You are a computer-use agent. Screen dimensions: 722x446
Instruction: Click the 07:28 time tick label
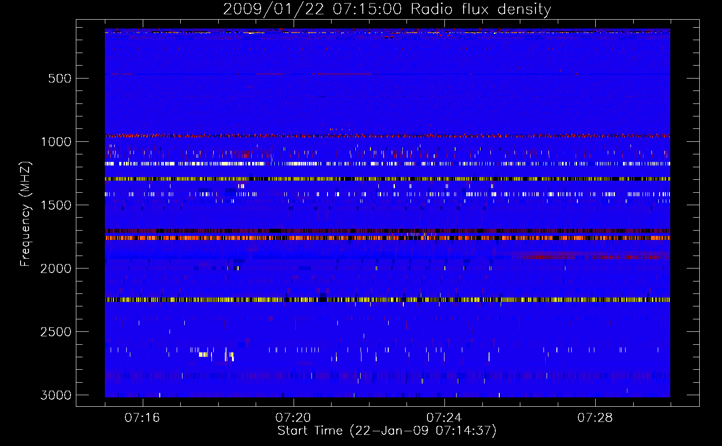coord(595,418)
